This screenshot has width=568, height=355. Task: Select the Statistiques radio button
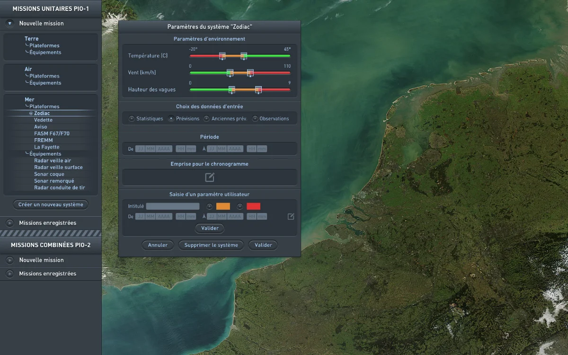click(132, 119)
